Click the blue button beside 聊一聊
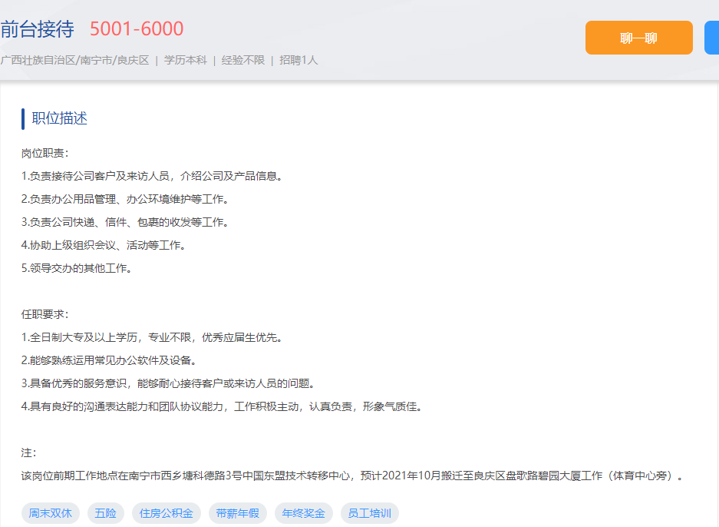719x527 pixels. (711, 38)
